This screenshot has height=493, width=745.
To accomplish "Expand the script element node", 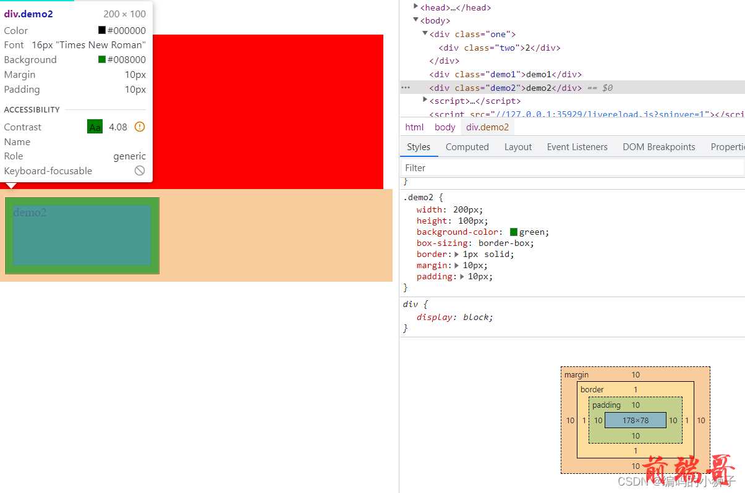I will [x=425, y=100].
